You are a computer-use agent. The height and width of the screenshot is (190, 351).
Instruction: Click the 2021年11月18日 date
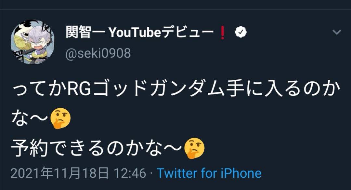point(60,173)
